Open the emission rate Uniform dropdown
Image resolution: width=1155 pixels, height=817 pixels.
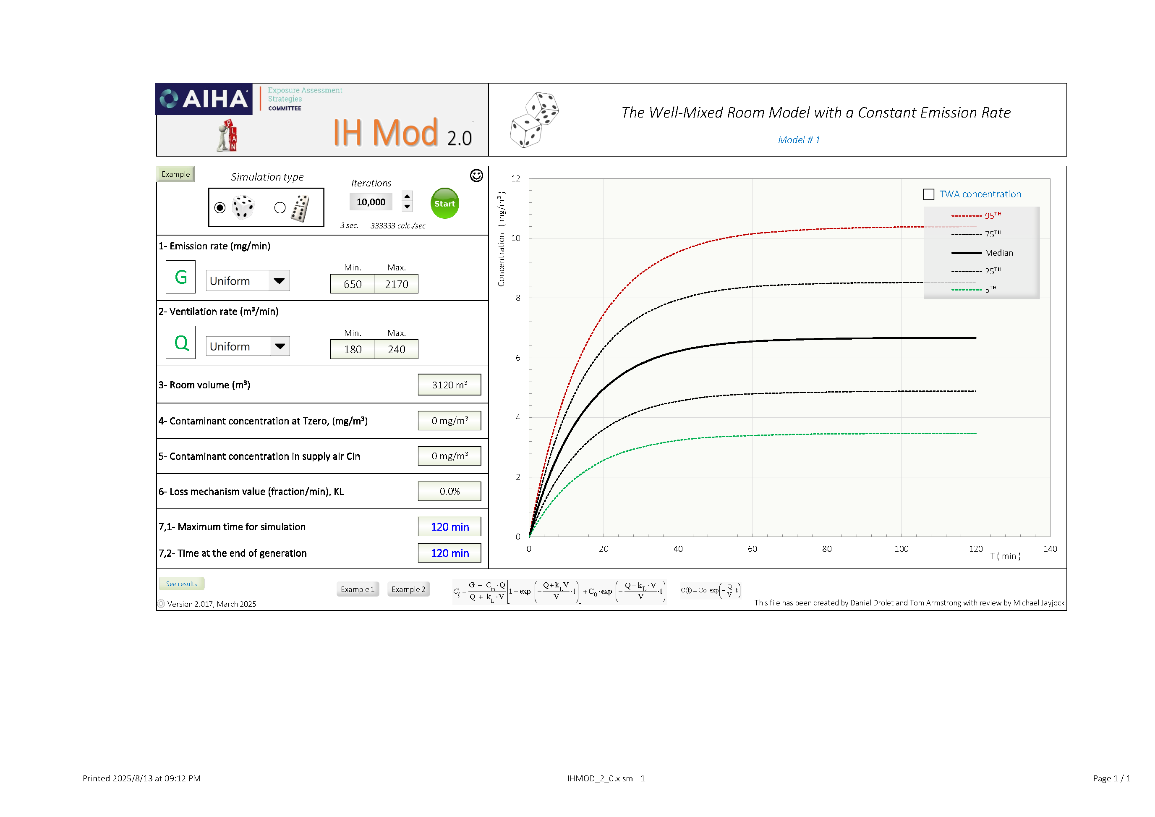(279, 281)
